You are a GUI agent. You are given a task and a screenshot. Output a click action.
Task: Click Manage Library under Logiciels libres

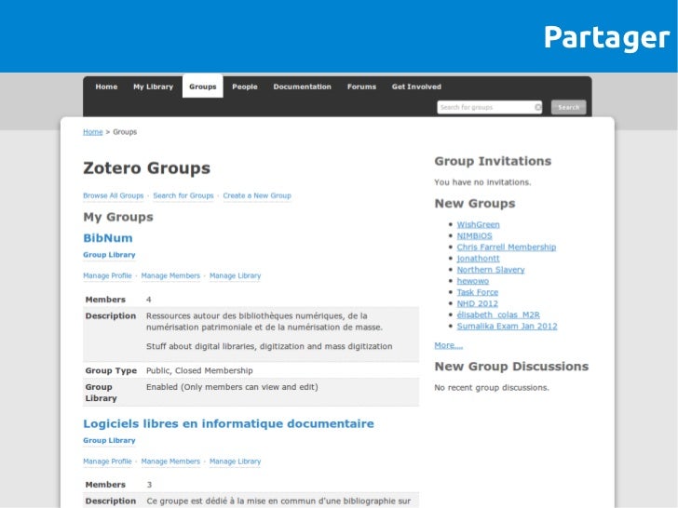point(236,461)
